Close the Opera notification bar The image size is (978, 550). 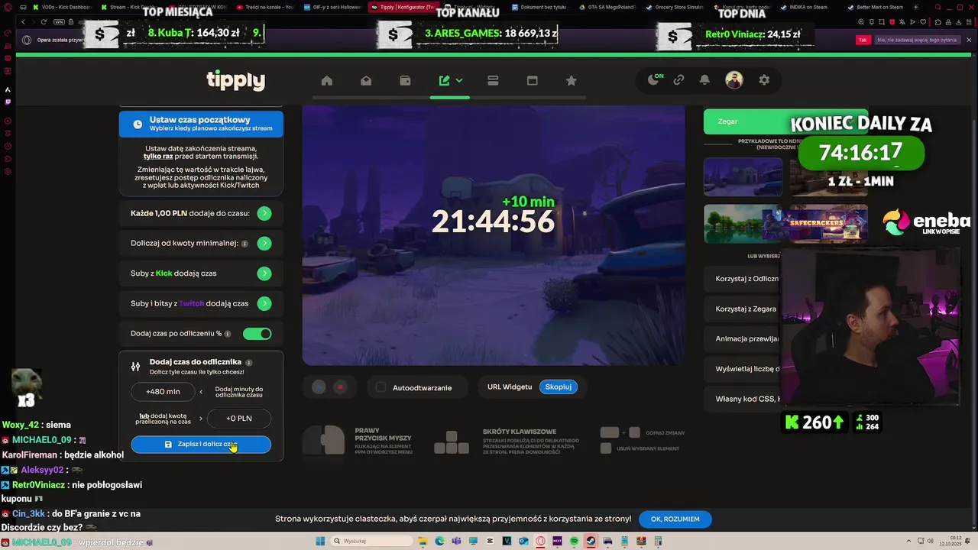coord(970,40)
